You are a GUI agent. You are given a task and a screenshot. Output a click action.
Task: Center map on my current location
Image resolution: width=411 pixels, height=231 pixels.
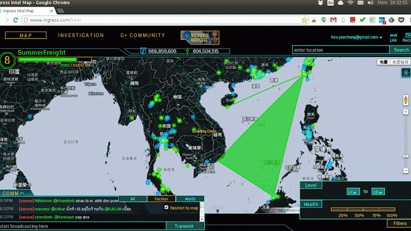tap(406, 73)
